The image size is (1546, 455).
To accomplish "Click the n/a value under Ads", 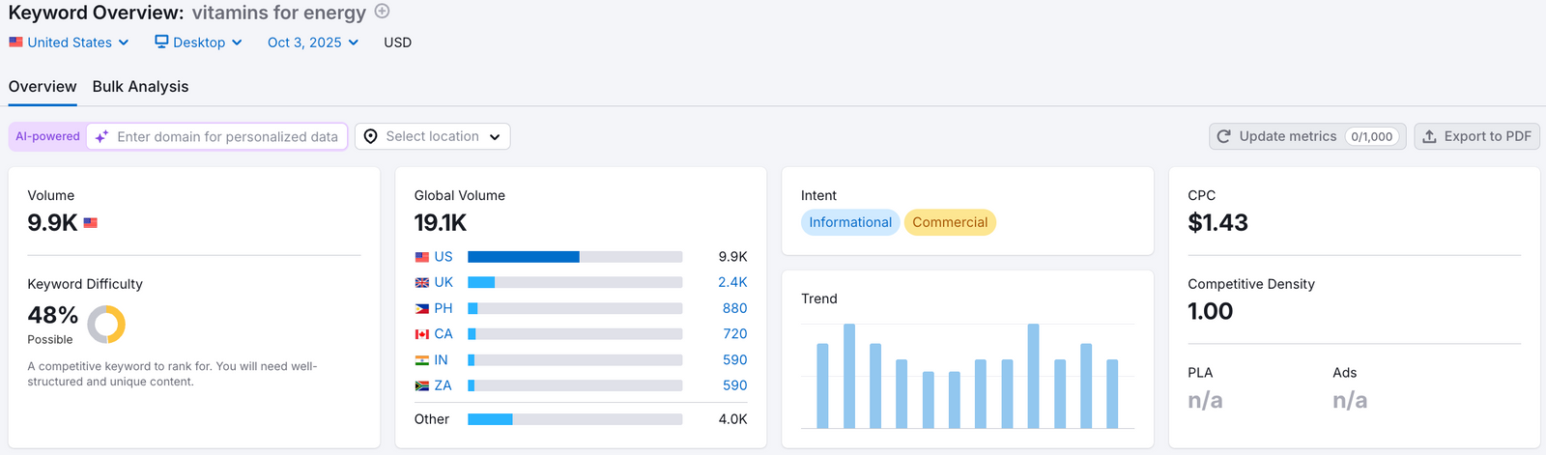I will click(x=1350, y=400).
